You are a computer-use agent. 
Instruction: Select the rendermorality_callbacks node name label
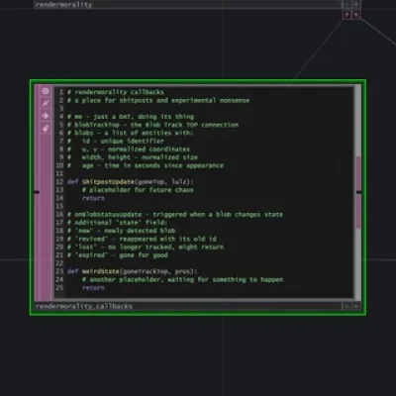[84, 307]
